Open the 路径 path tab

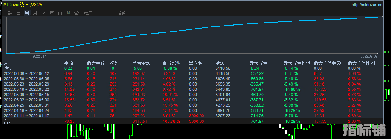click(121, 13)
